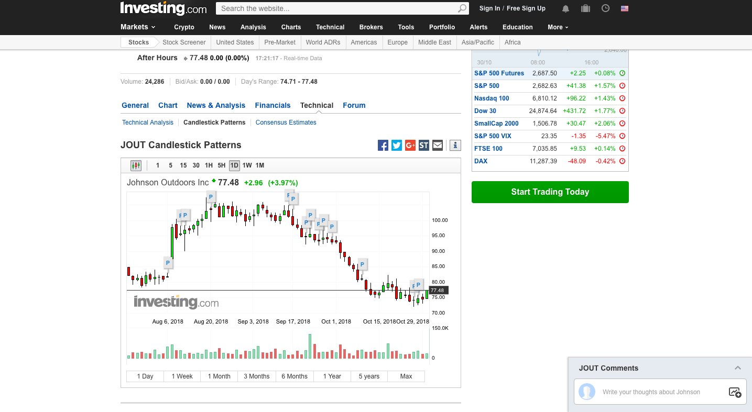Open the SmallCap 2000 index link
Viewport: 752px width, 412px height.
[x=496, y=124]
